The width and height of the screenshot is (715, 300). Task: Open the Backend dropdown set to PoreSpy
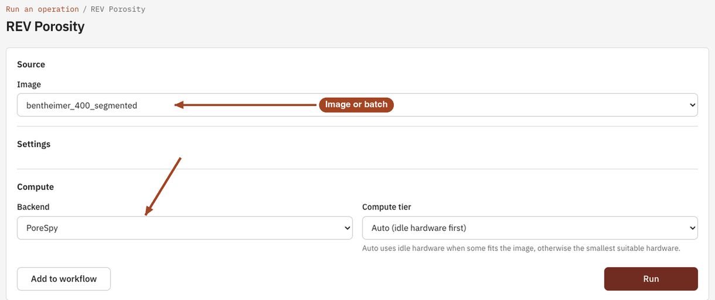click(x=185, y=228)
